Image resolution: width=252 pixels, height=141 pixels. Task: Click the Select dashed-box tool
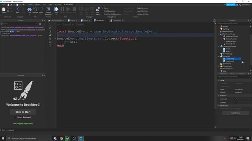coord(41,9)
